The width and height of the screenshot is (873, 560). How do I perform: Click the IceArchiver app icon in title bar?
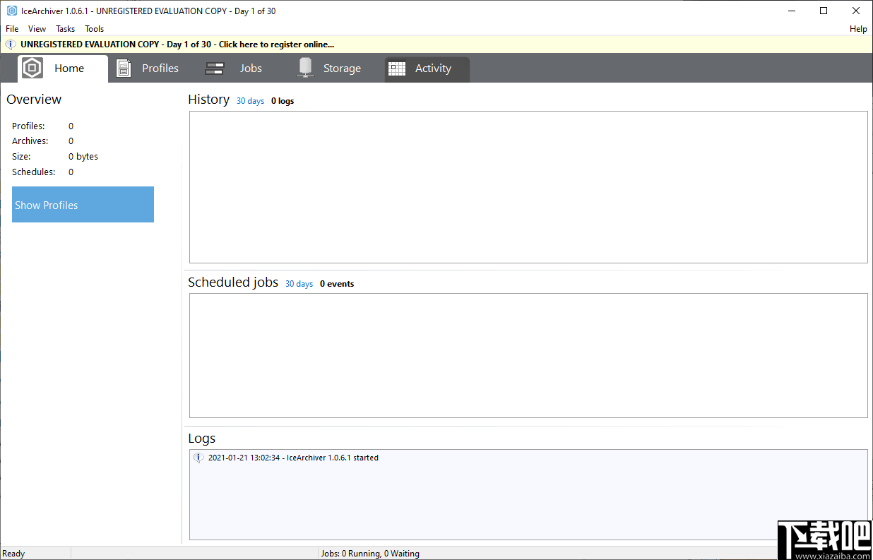[12, 11]
